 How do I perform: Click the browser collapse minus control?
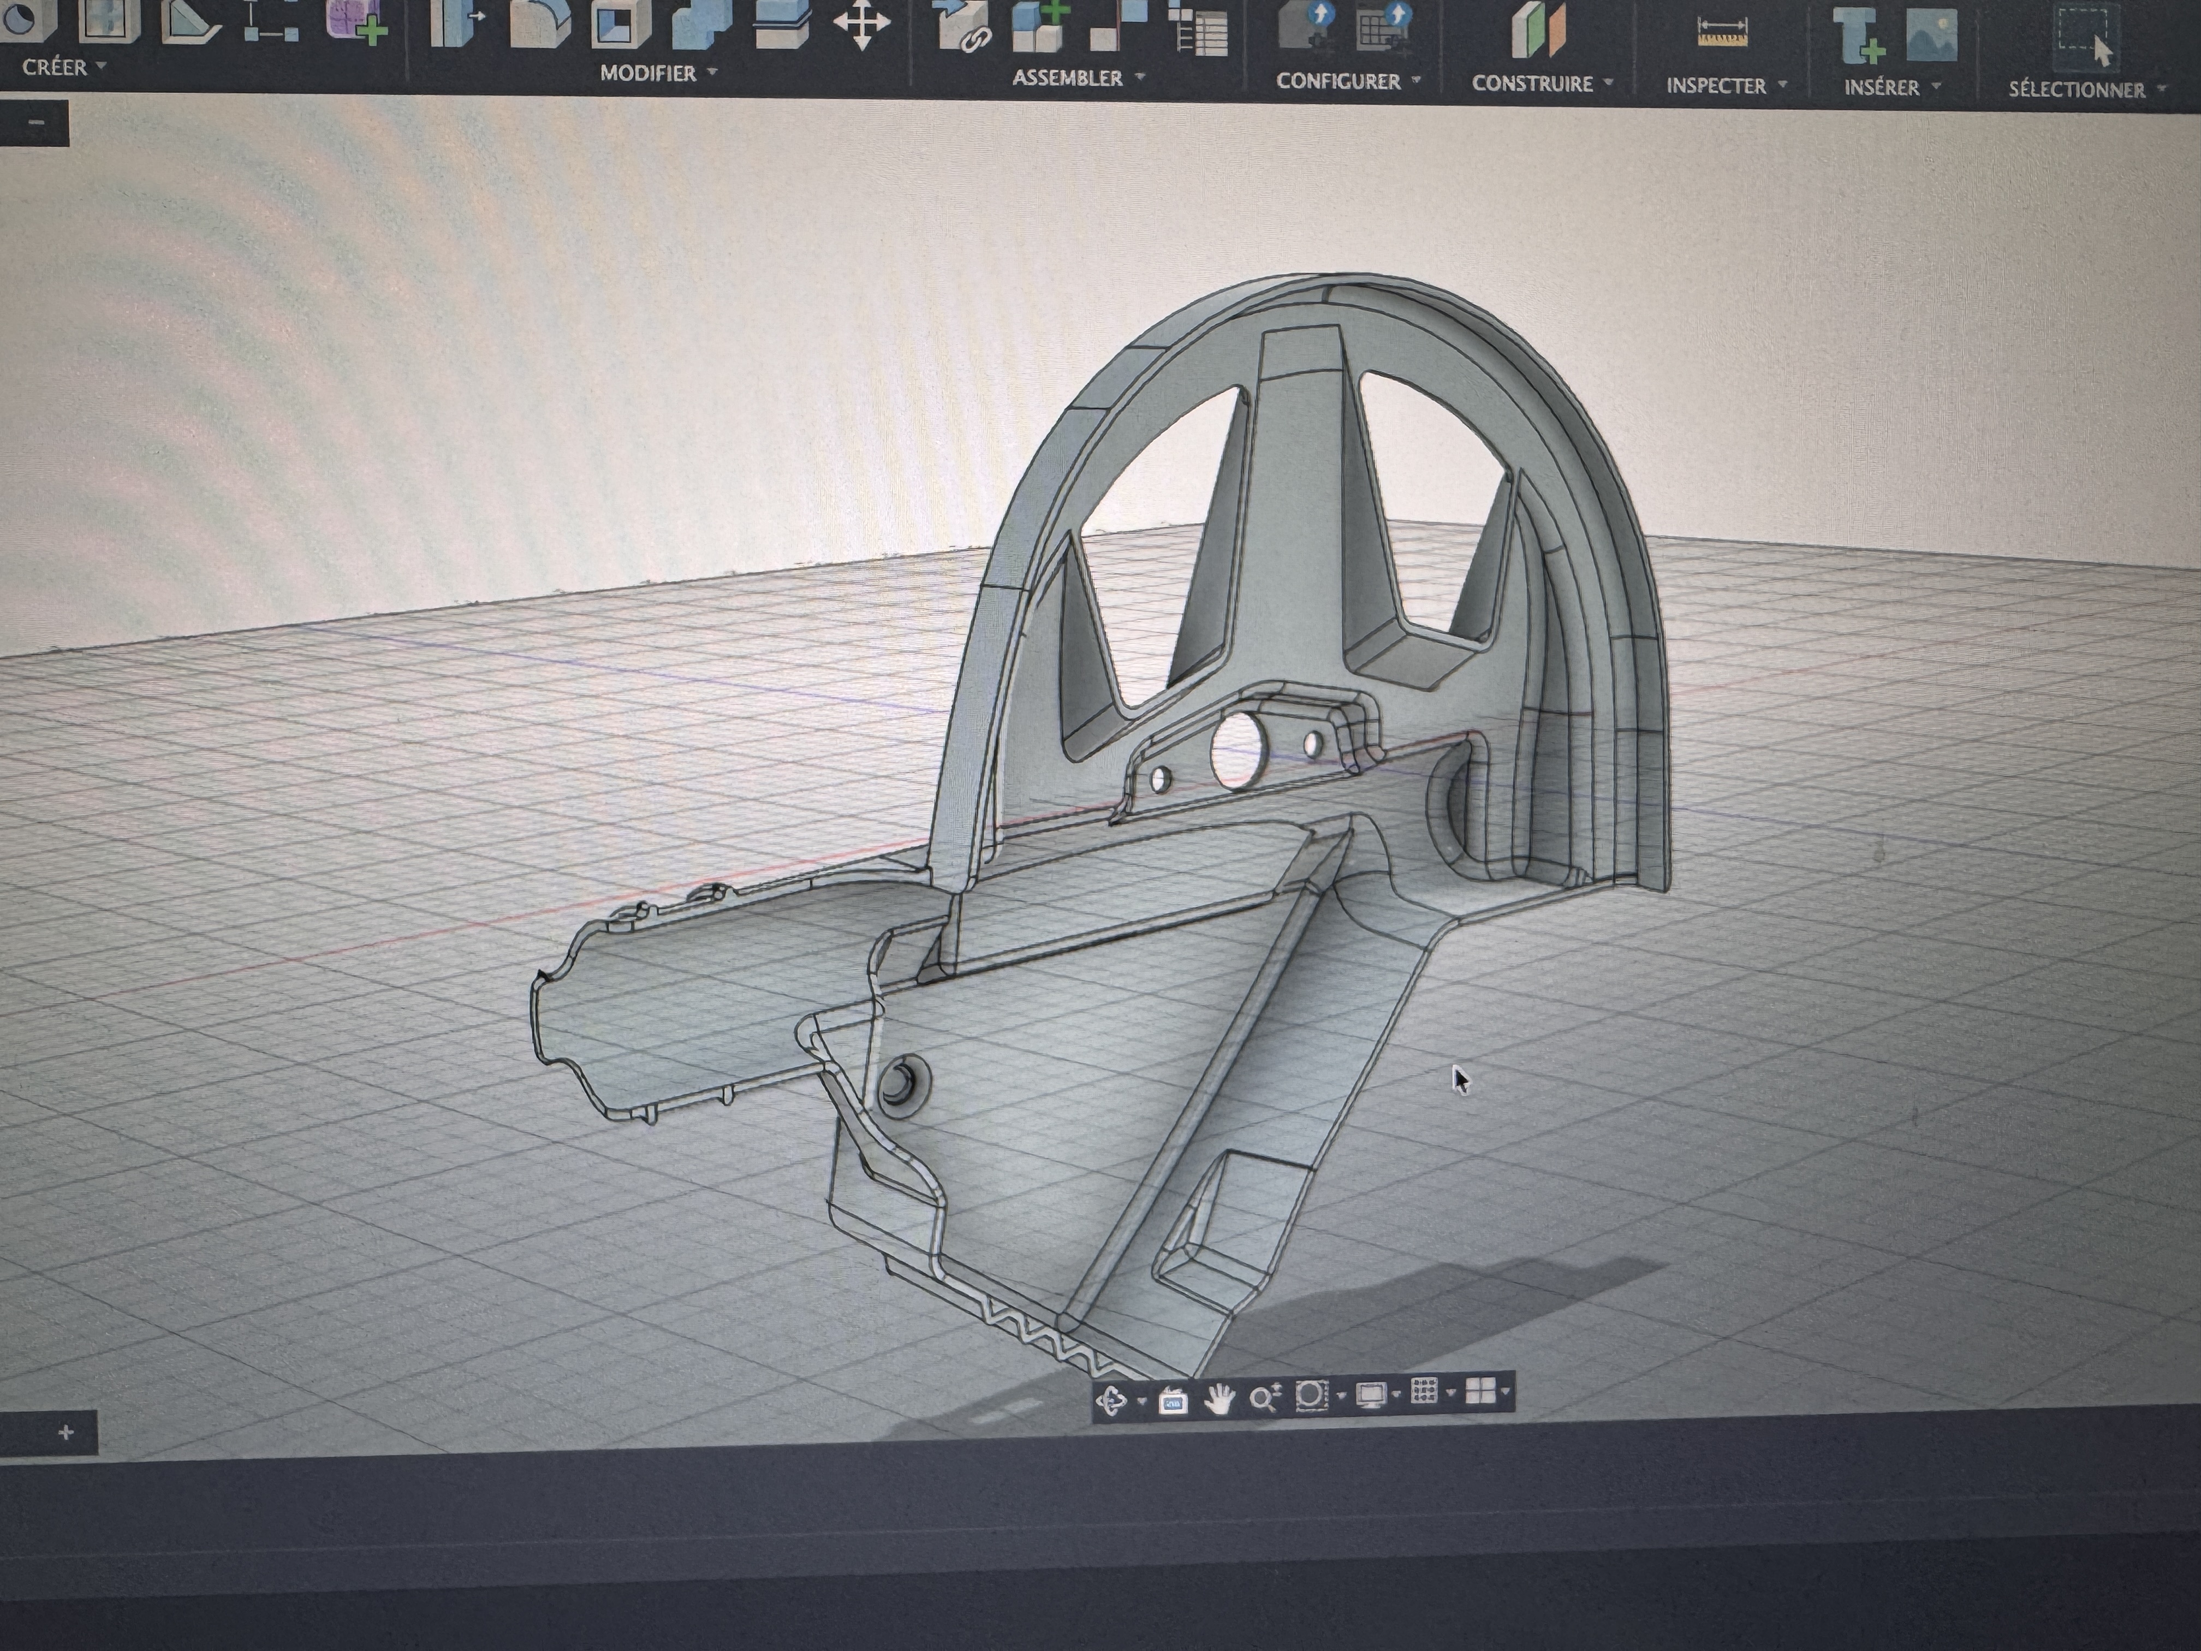coord(38,121)
